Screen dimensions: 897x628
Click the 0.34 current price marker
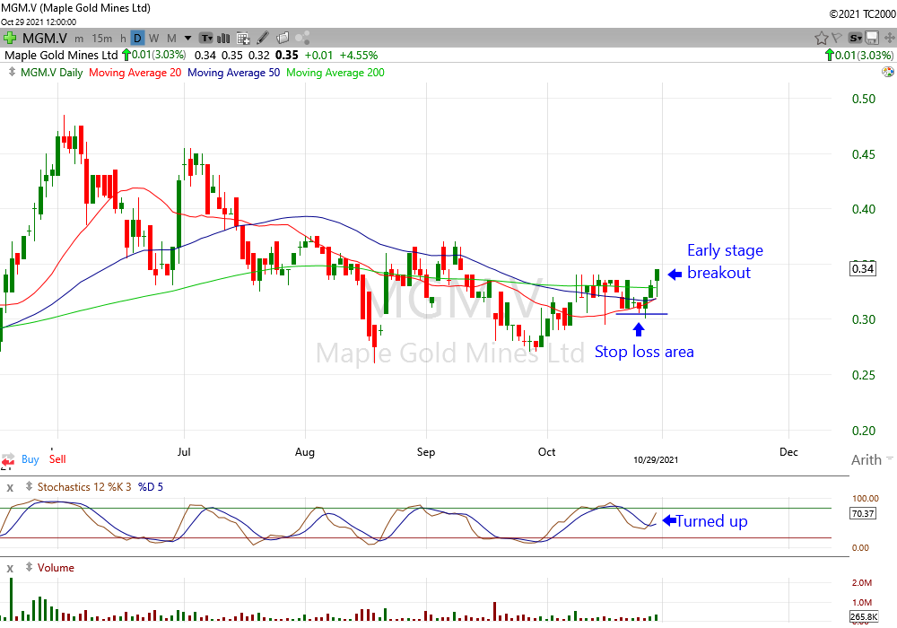(863, 268)
